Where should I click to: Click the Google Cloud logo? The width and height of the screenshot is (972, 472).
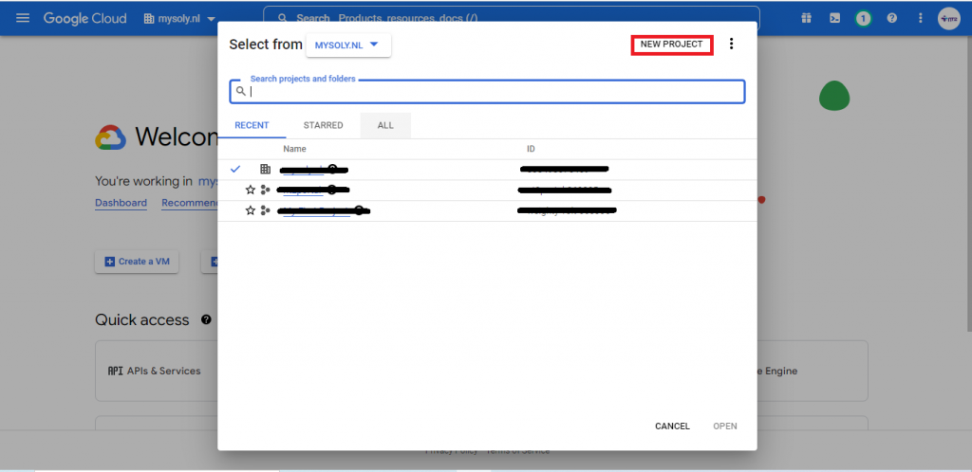pyautogui.click(x=84, y=19)
